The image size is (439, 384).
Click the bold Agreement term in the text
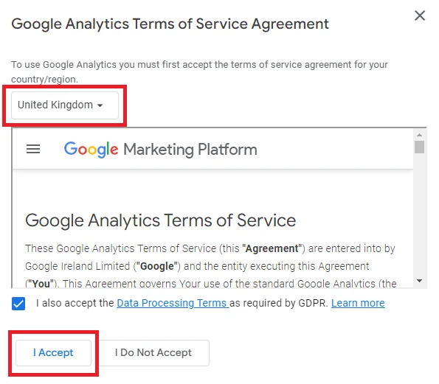tap(272, 248)
